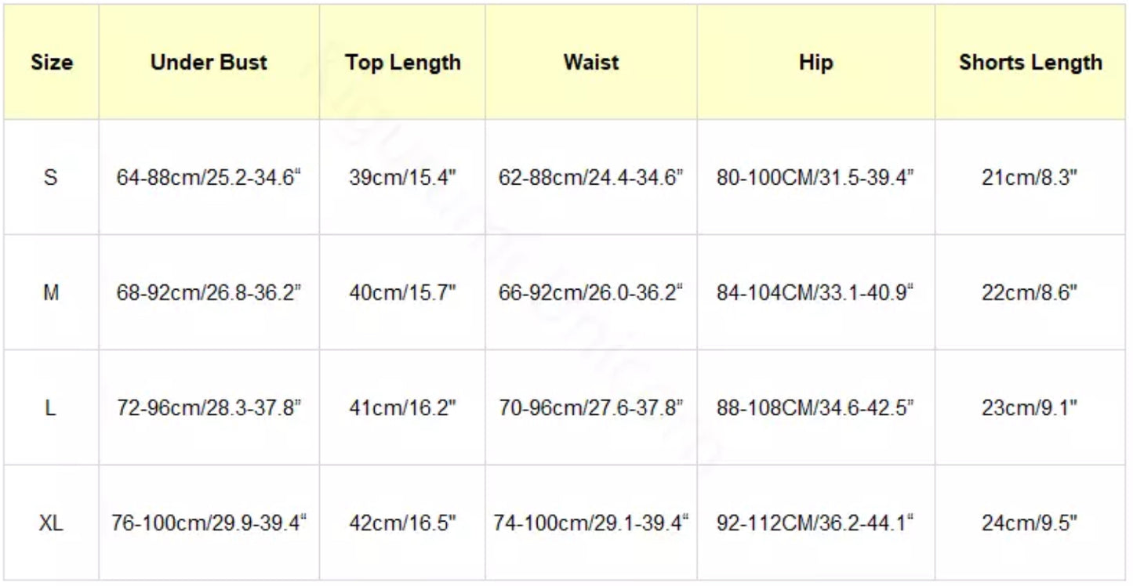Image resolution: width=1133 pixels, height=586 pixels.
Task: Select the M size row label
Action: click(x=51, y=293)
